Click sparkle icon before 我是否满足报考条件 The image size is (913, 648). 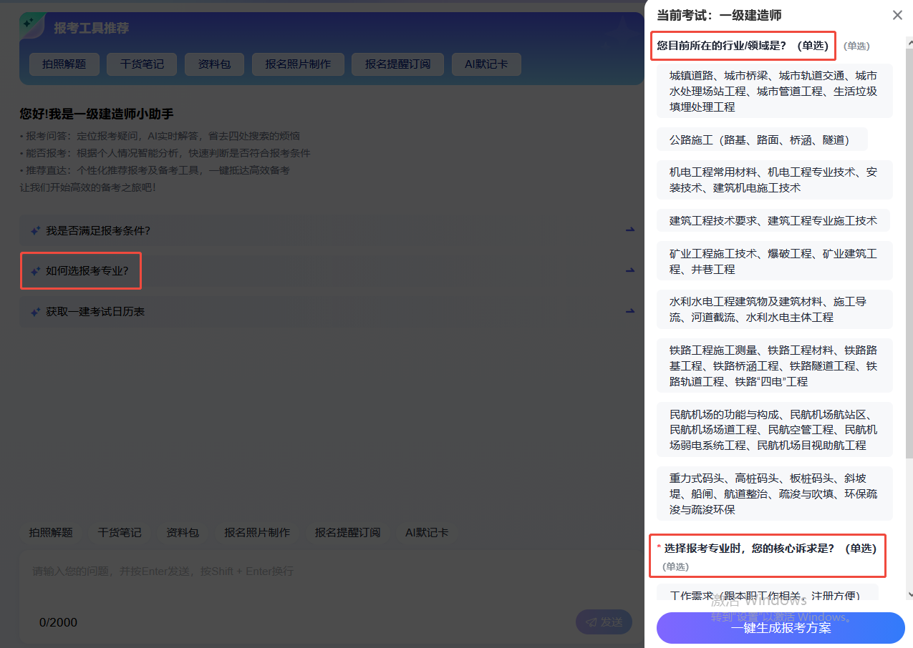(x=35, y=230)
